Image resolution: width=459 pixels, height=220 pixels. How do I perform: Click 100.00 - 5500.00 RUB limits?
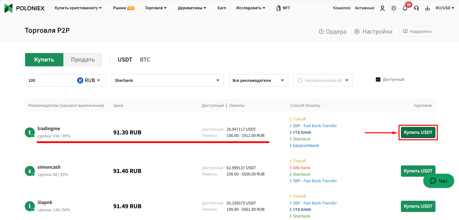tap(245, 174)
